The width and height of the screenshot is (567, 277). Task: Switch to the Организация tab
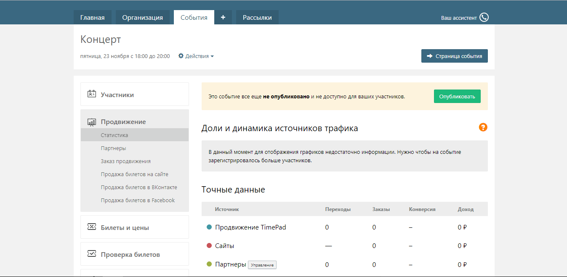coord(142,18)
